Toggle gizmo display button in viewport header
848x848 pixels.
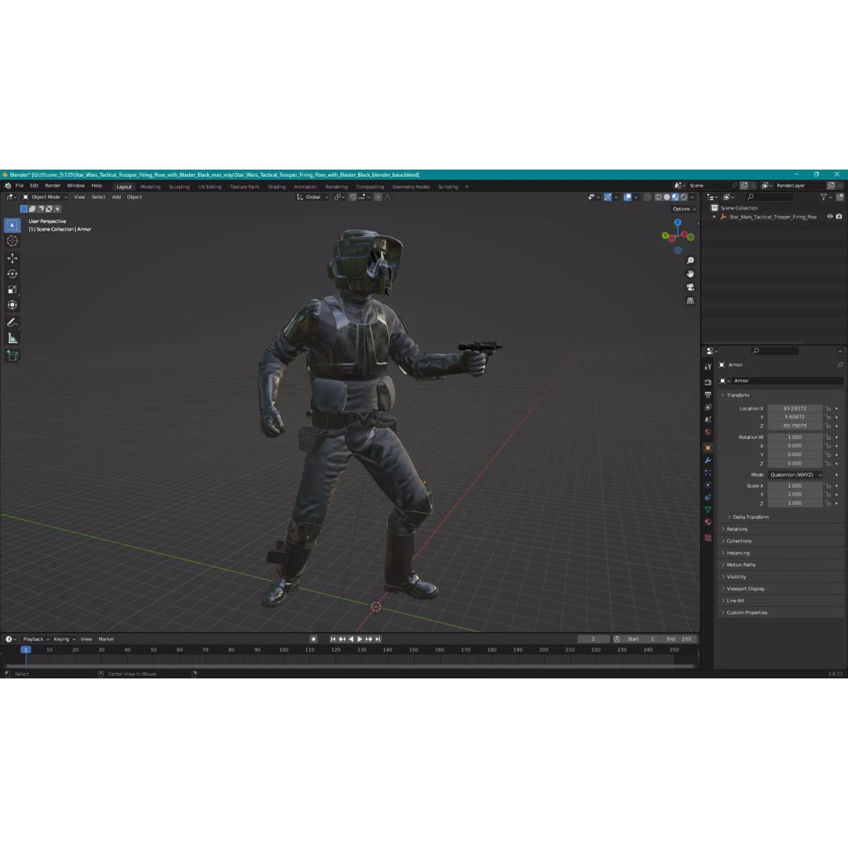(608, 197)
